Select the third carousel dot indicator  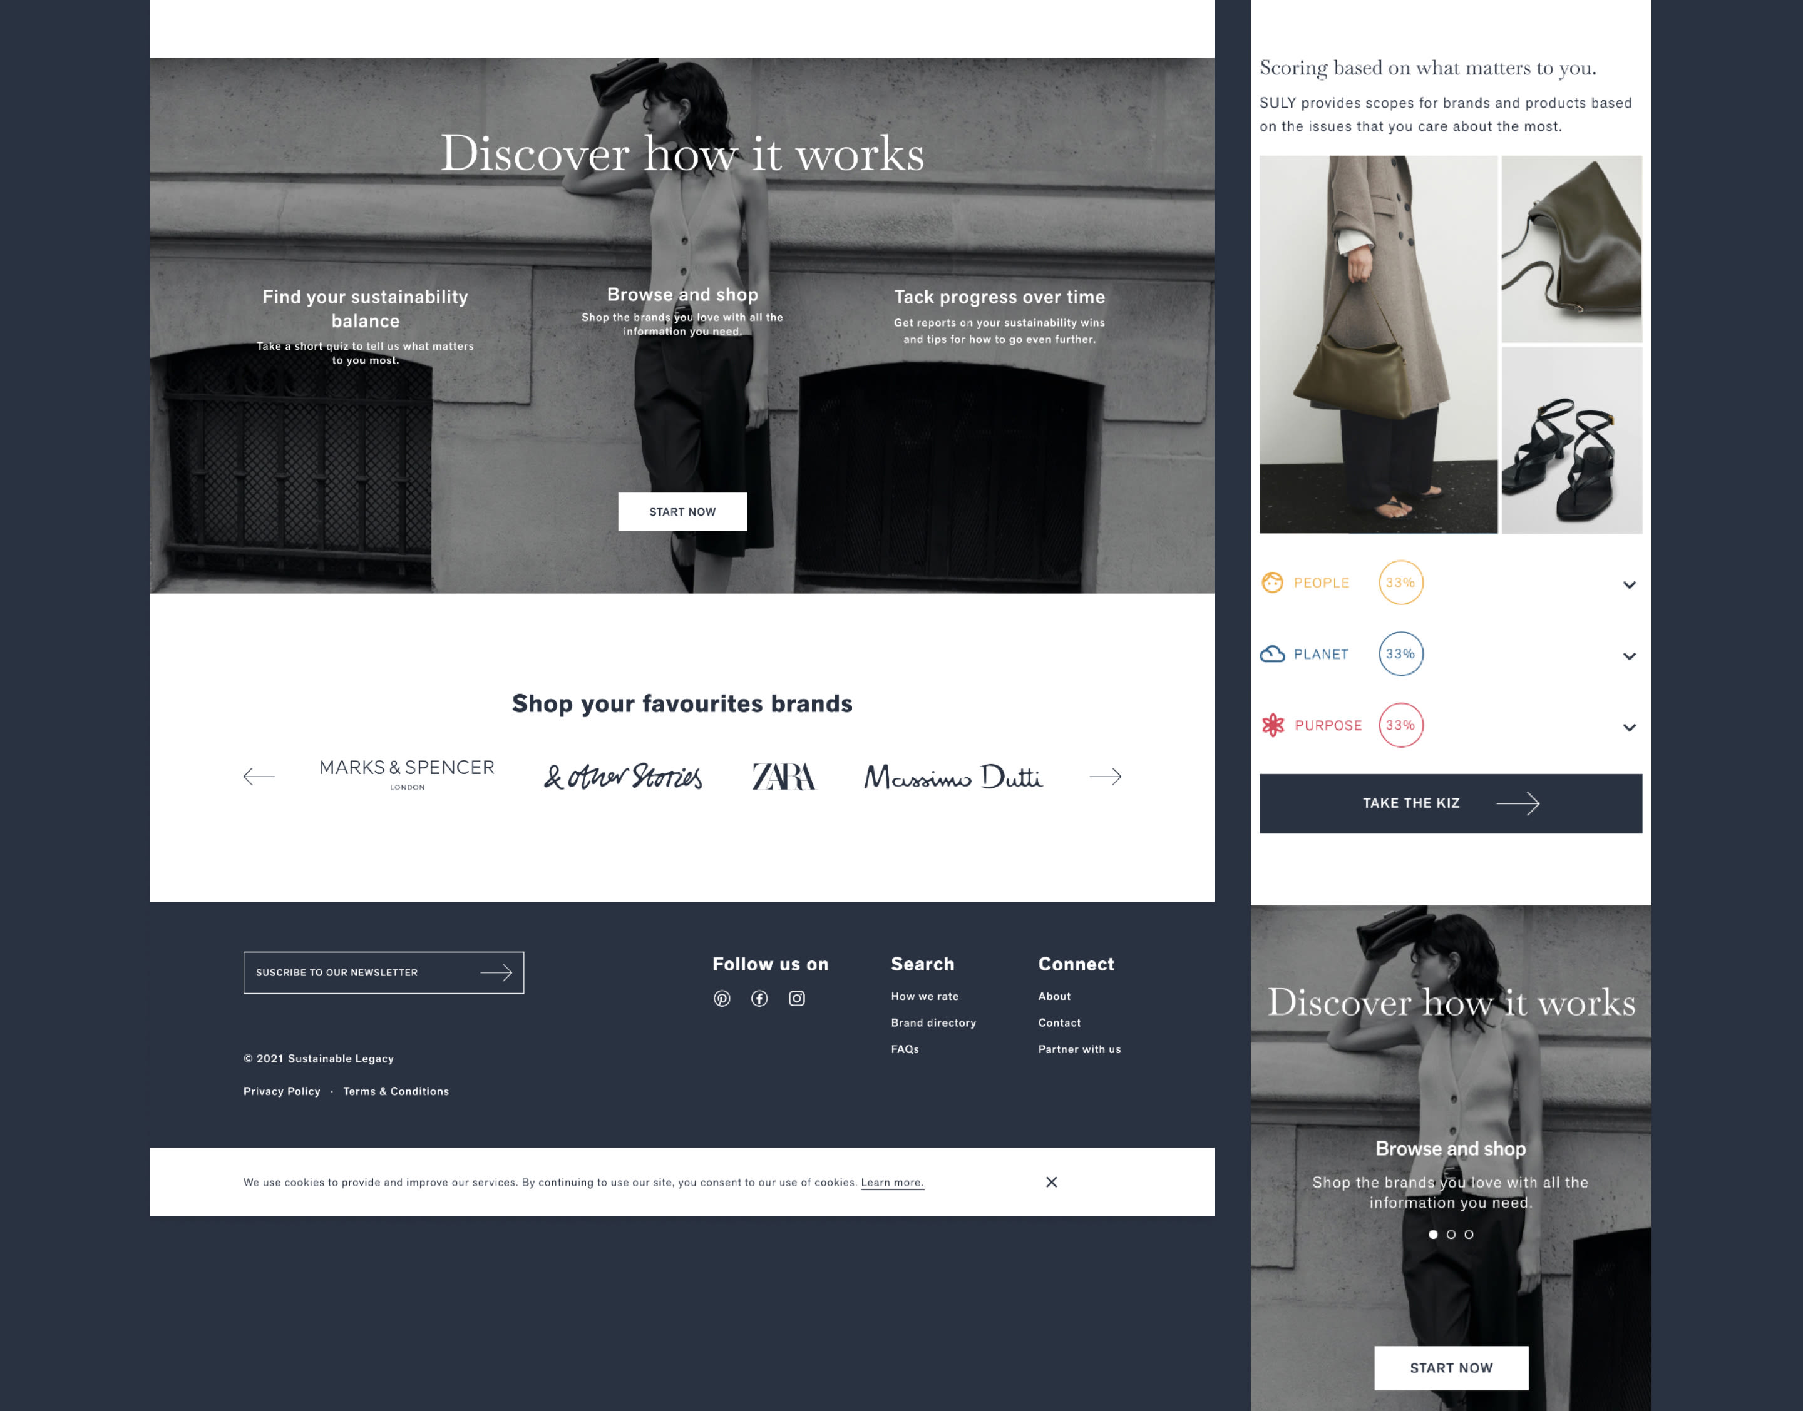point(1468,1234)
